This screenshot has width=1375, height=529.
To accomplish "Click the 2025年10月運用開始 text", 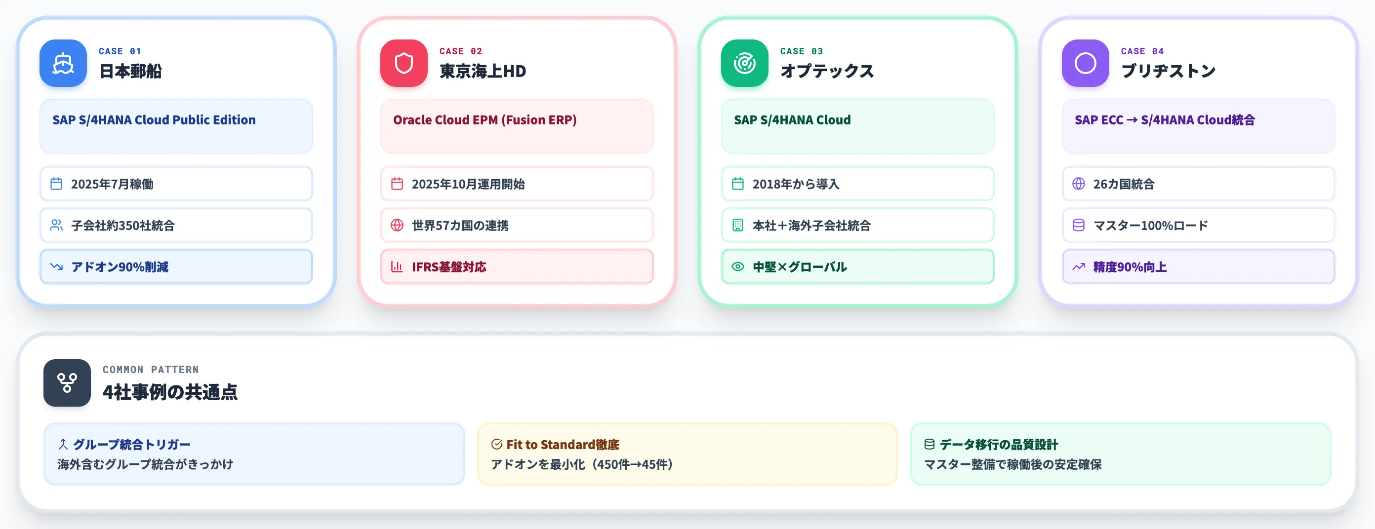I will click(x=468, y=184).
